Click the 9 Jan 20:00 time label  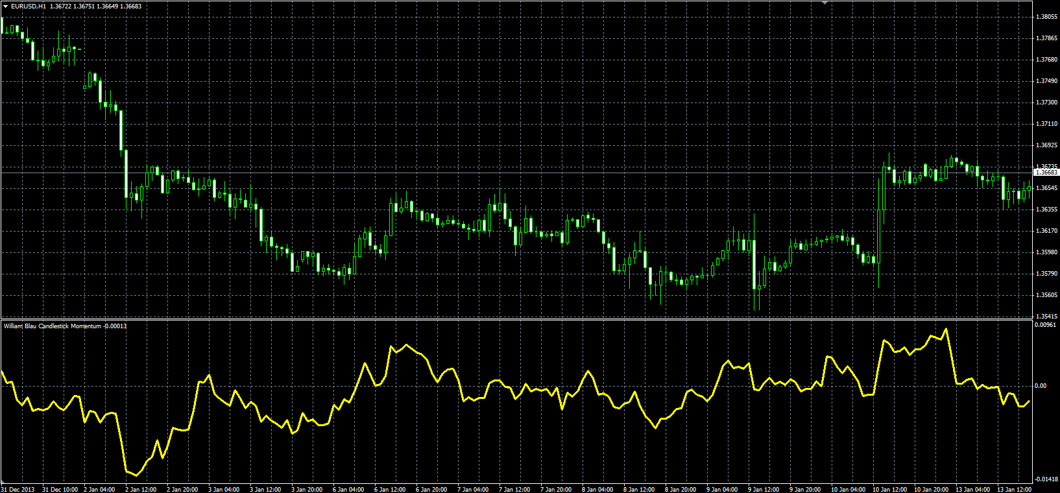pos(805,490)
